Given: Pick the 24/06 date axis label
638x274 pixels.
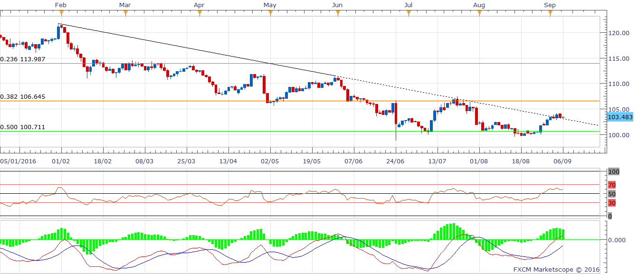Looking at the screenshot, I should (395, 161).
